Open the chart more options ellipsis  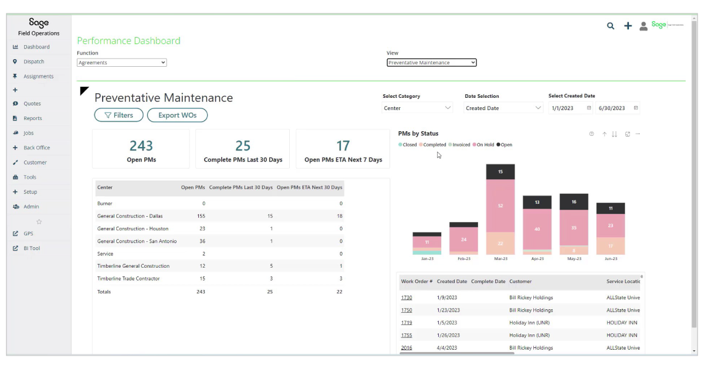[638, 134]
